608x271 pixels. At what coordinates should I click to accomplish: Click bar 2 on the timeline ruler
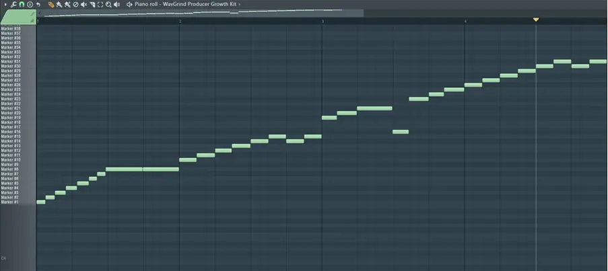point(180,22)
